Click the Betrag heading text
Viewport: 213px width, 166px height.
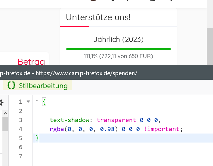(x=31, y=62)
